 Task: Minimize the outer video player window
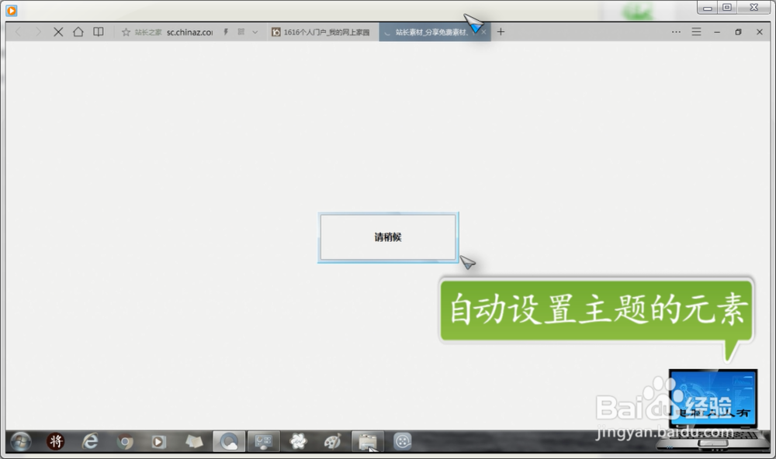(707, 8)
